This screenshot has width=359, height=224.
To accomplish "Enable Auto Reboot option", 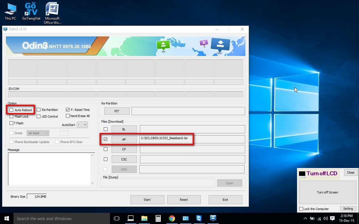I will (11, 110).
